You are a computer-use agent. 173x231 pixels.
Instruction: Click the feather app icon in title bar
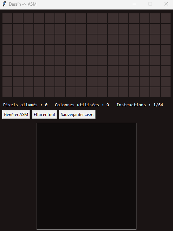tap(4, 4)
